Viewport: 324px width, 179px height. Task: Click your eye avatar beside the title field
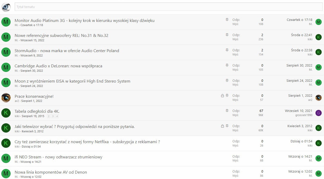(6, 7)
